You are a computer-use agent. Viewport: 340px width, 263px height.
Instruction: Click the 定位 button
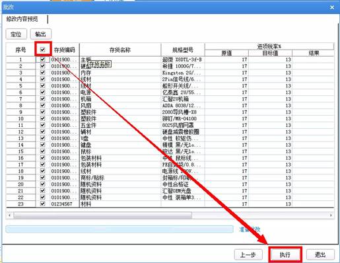(17, 34)
